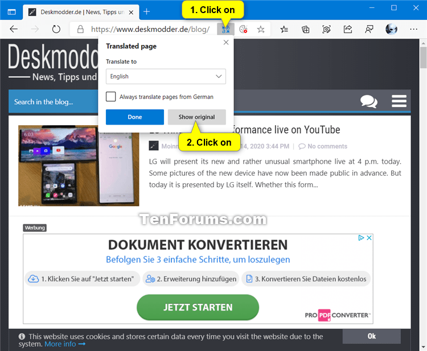Click the DOKUMENT KONVERTIEREN ad headline
The height and width of the screenshot is (351, 427).
click(x=198, y=245)
